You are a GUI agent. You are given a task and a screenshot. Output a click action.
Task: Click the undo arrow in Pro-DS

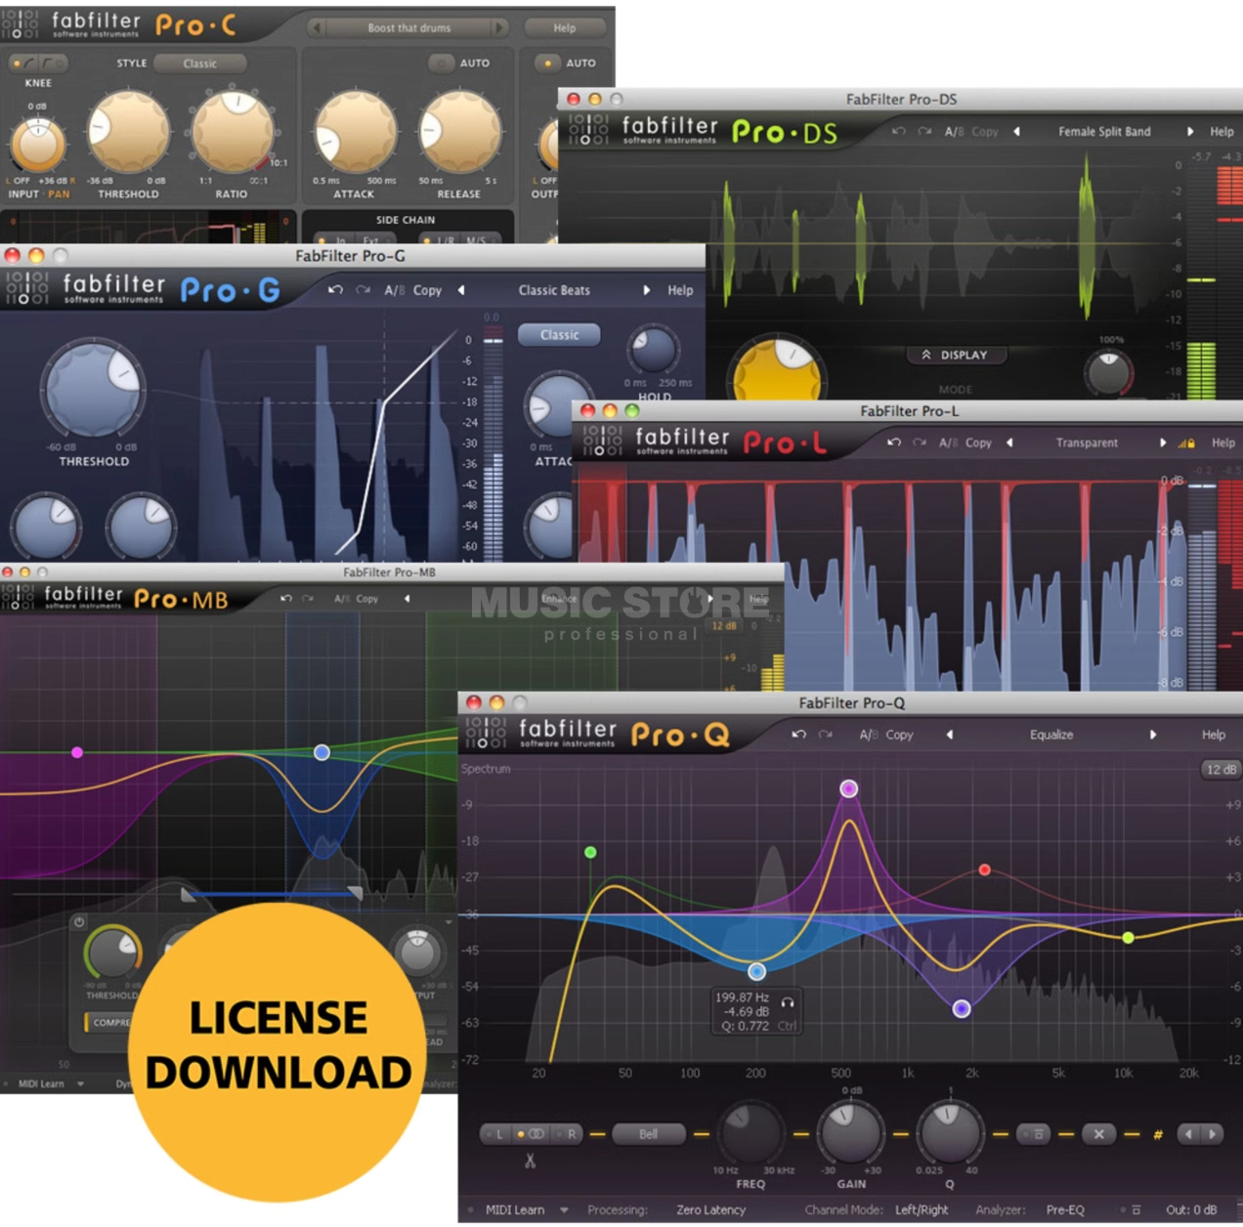pos(898,131)
